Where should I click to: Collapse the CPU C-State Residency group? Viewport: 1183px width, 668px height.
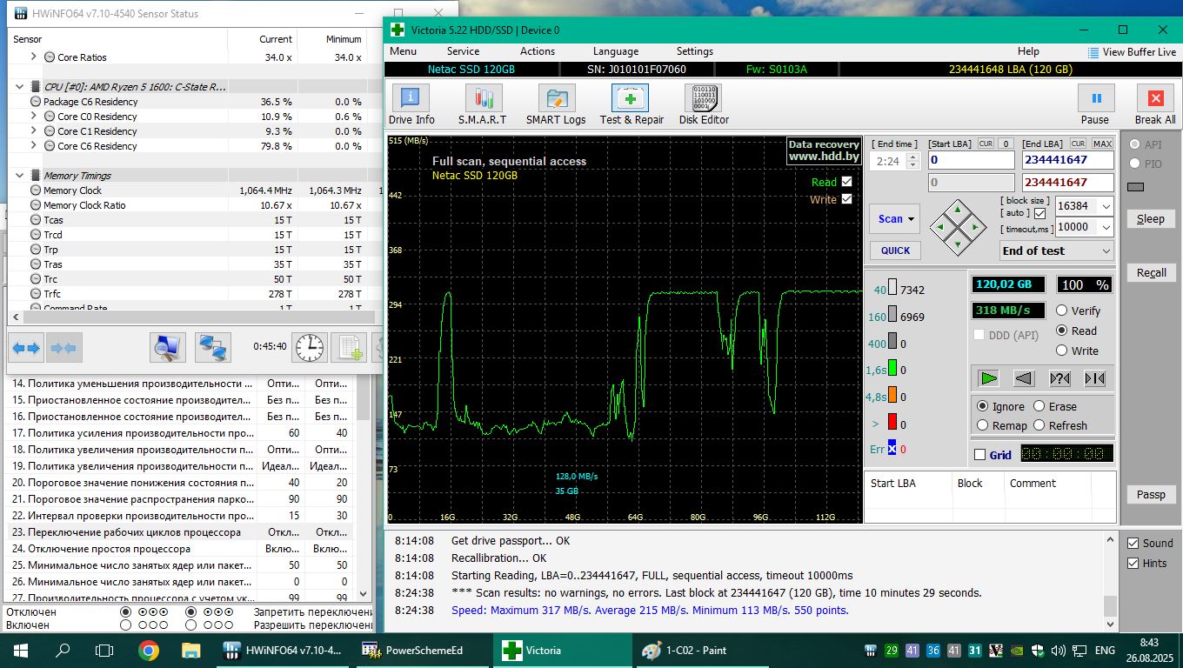point(20,87)
